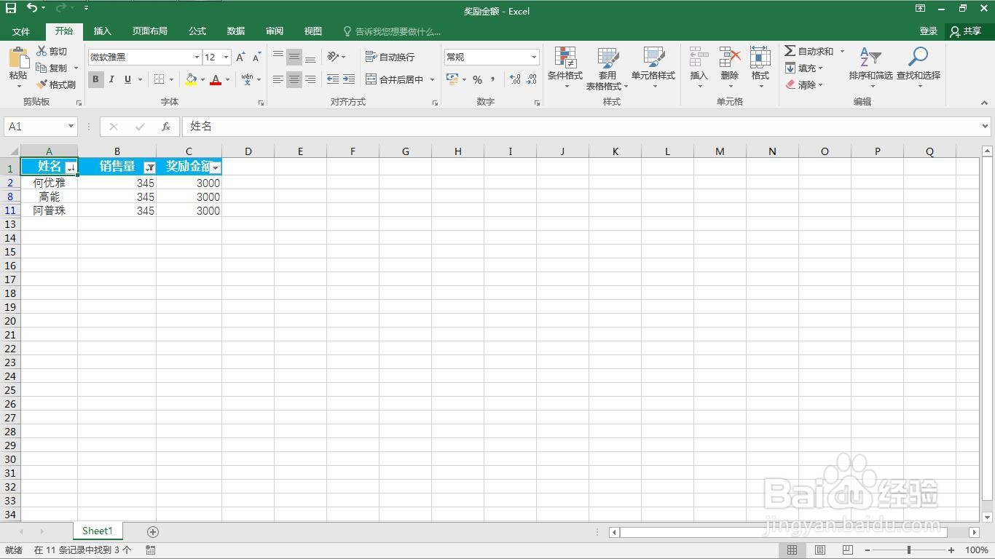The image size is (995, 559).
Task: Open the font name dropdown (微软雅黑)
Action: 197,57
